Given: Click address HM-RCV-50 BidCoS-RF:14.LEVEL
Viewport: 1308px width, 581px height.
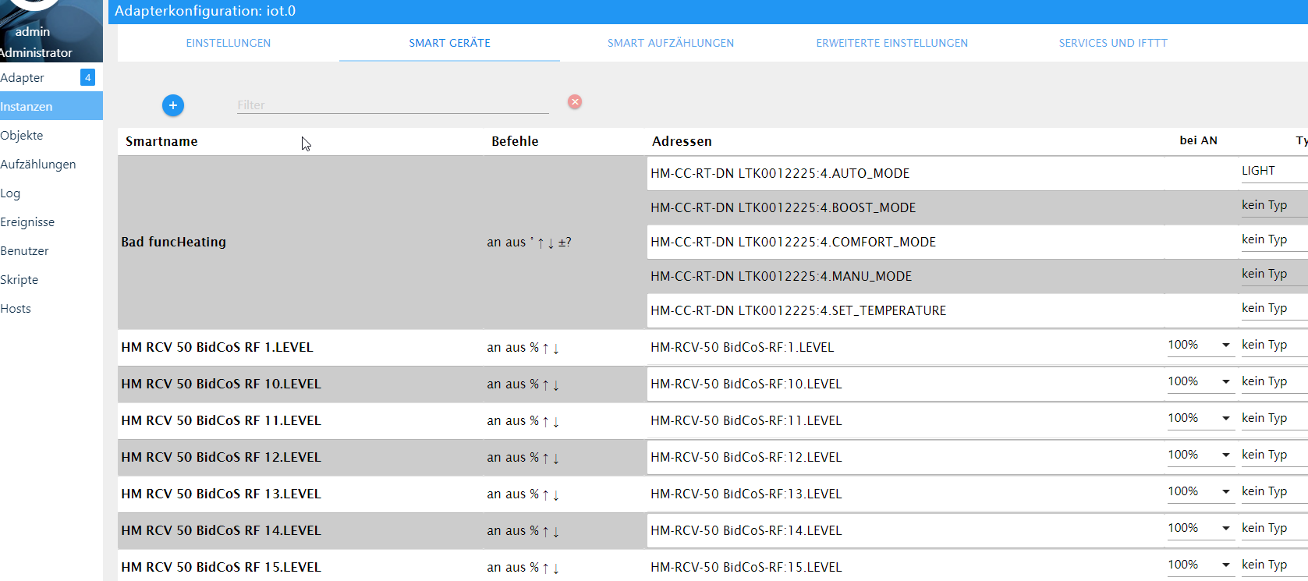Looking at the screenshot, I should coord(746,530).
